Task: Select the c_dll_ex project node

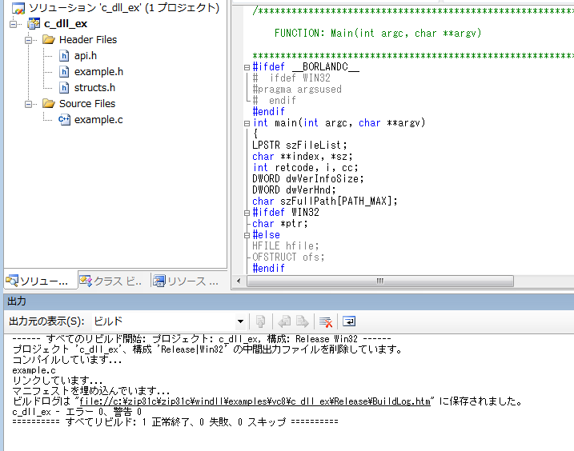Action: pyautogui.click(x=66, y=24)
